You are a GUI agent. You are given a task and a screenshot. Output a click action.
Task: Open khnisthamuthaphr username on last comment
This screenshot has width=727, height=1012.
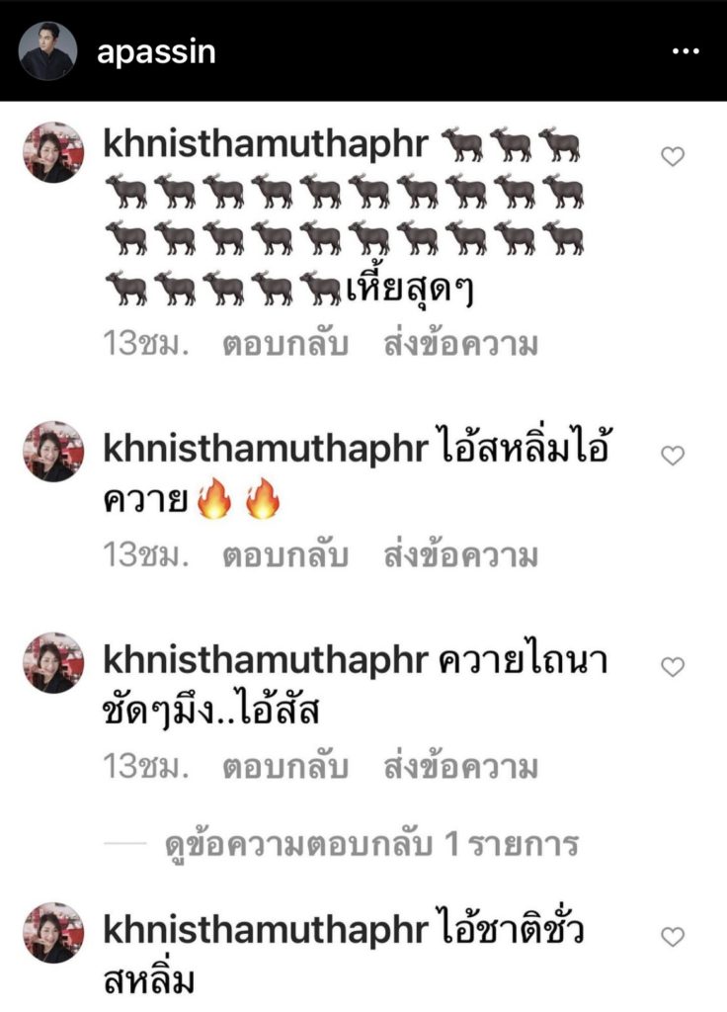tap(266, 931)
